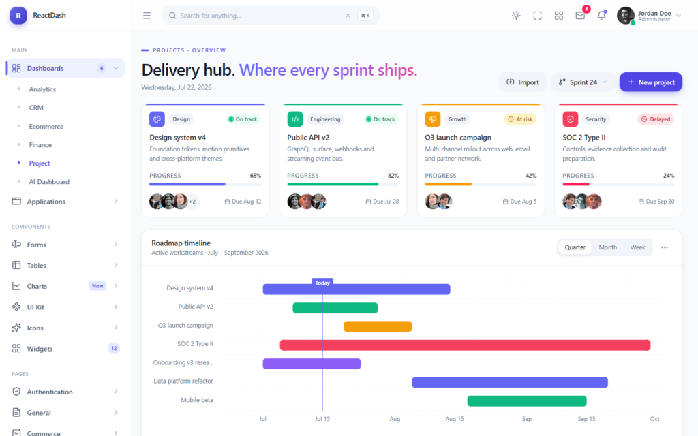The image size is (698, 436).
Task: Select the Project dashboard item
Action: point(39,163)
